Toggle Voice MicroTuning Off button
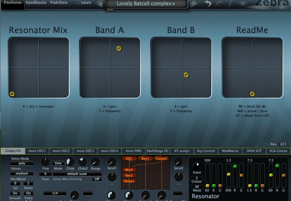The width and height of the screenshot is (291, 201). pyautogui.click(x=97, y=179)
